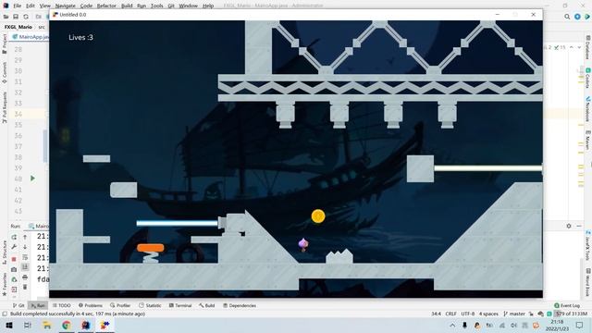The width and height of the screenshot is (592, 333).
Task: Open Run panel settings gear
Action: pos(569,226)
